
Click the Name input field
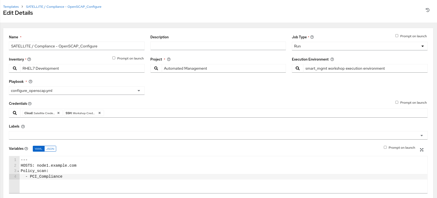pos(77,46)
